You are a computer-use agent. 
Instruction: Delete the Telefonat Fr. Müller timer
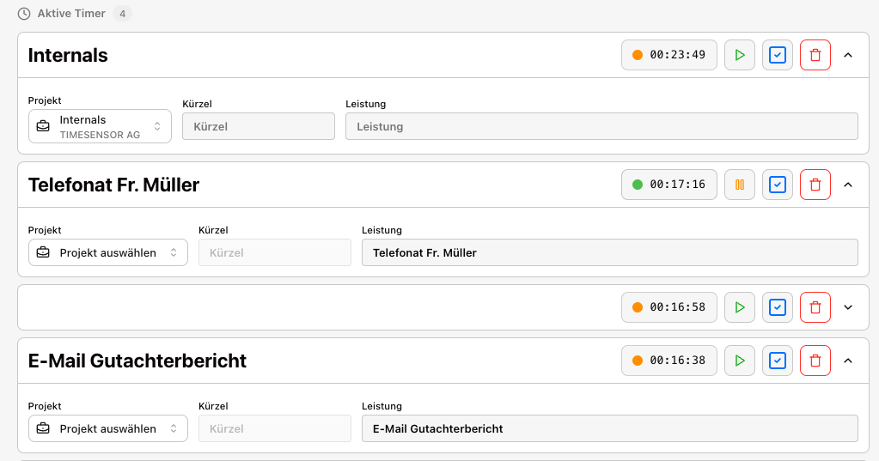tap(815, 184)
